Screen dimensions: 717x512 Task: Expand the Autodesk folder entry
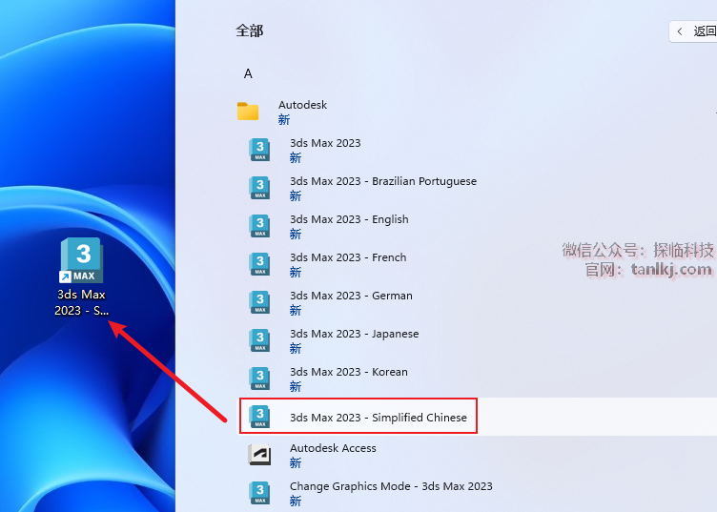pos(302,105)
